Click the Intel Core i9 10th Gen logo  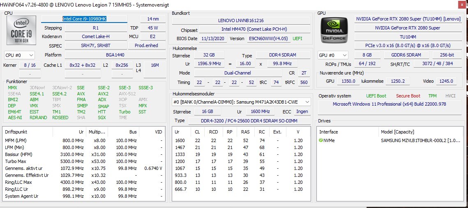point(21,30)
